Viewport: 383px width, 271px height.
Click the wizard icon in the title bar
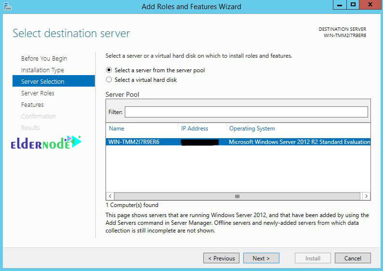pos(8,6)
